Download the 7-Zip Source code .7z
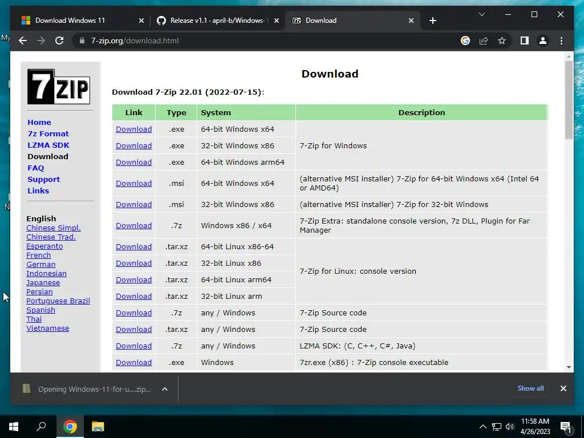This screenshot has height=438, width=584. (133, 313)
